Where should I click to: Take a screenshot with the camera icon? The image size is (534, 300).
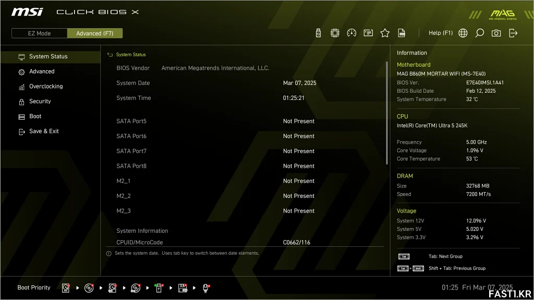pyautogui.click(x=496, y=33)
